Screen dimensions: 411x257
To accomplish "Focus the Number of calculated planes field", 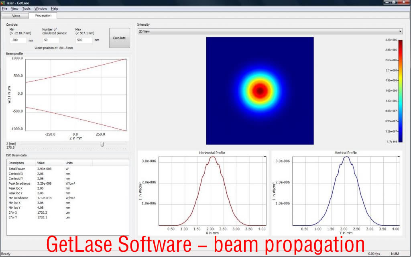I will click(51, 40).
